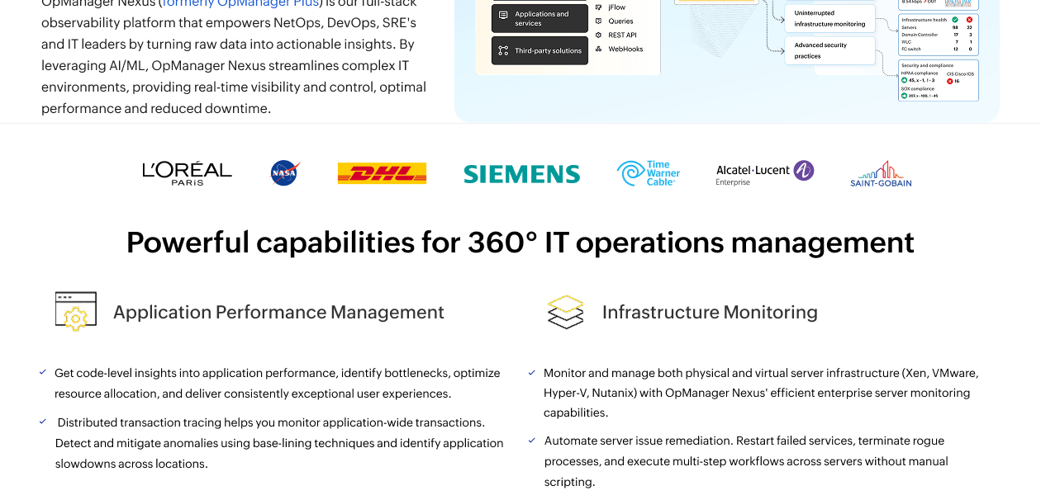Click the red cross icon under CIS Cisco IOS

950,81
